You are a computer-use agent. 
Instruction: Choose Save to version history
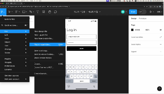pyautogui.click(x=48, y=54)
